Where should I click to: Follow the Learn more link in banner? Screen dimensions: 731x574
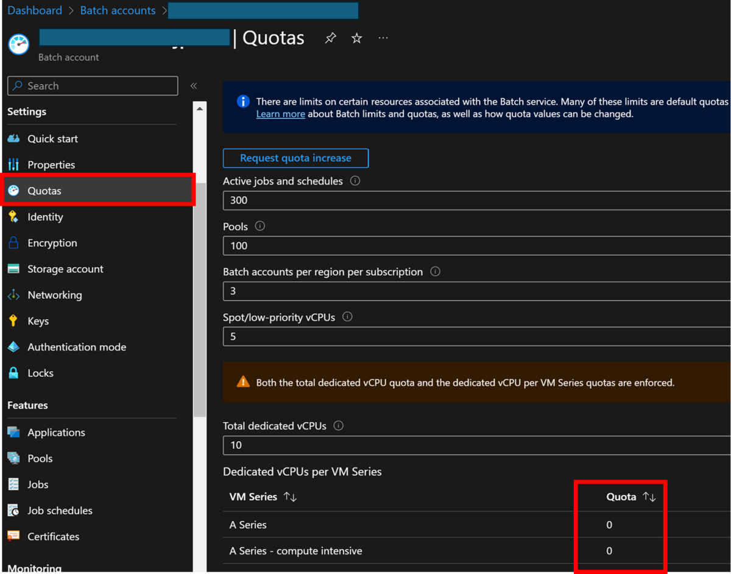pos(280,114)
